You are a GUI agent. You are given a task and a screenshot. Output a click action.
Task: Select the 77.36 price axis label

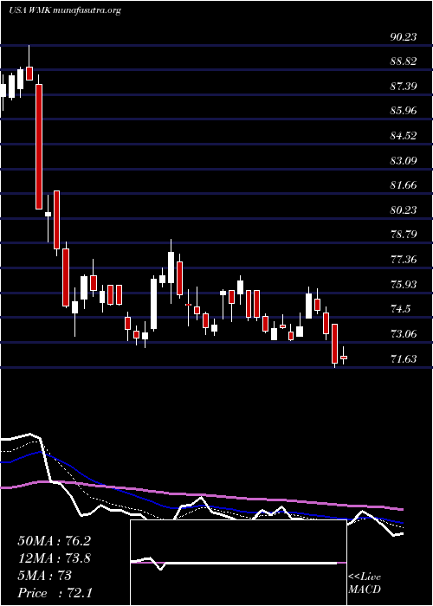(404, 260)
